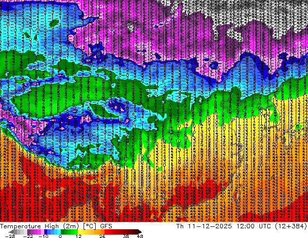Click the gray left arrow end of the color scale
This screenshot has height=238, width=308.
[11, 232]
